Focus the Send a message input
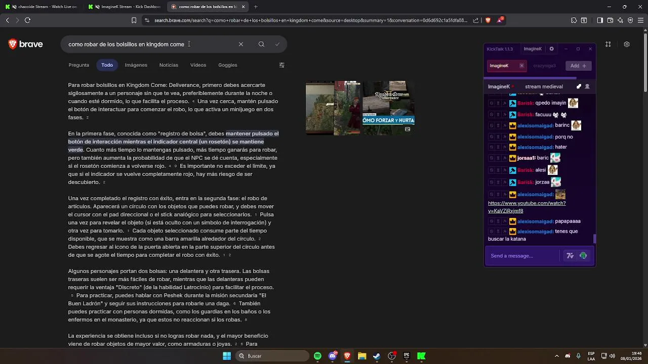 pos(523,256)
